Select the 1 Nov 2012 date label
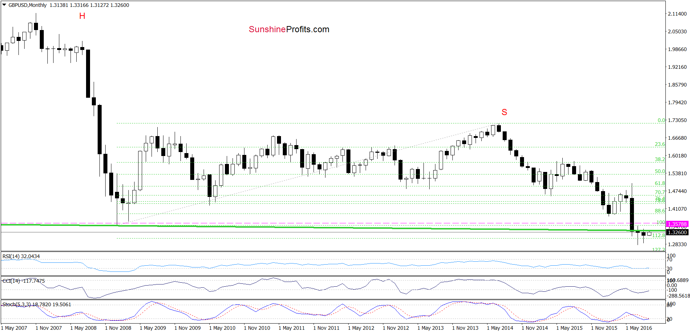This screenshot has width=690, height=333. point(396,328)
